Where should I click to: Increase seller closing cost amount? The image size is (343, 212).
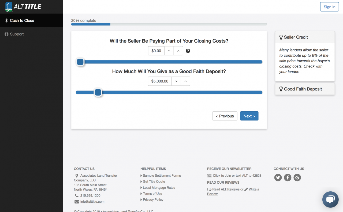click(x=178, y=51)
